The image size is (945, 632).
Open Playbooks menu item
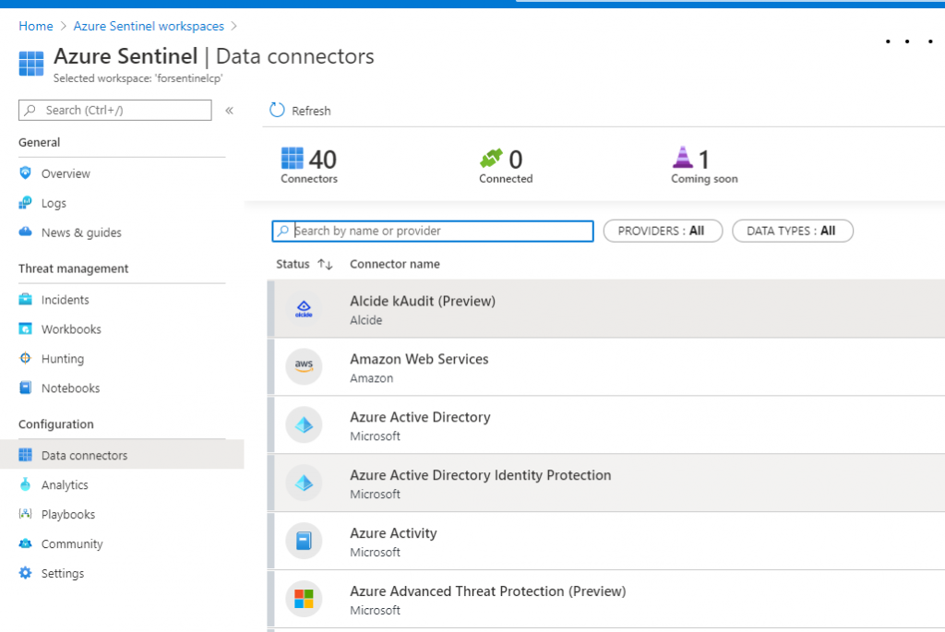point(68,515)
